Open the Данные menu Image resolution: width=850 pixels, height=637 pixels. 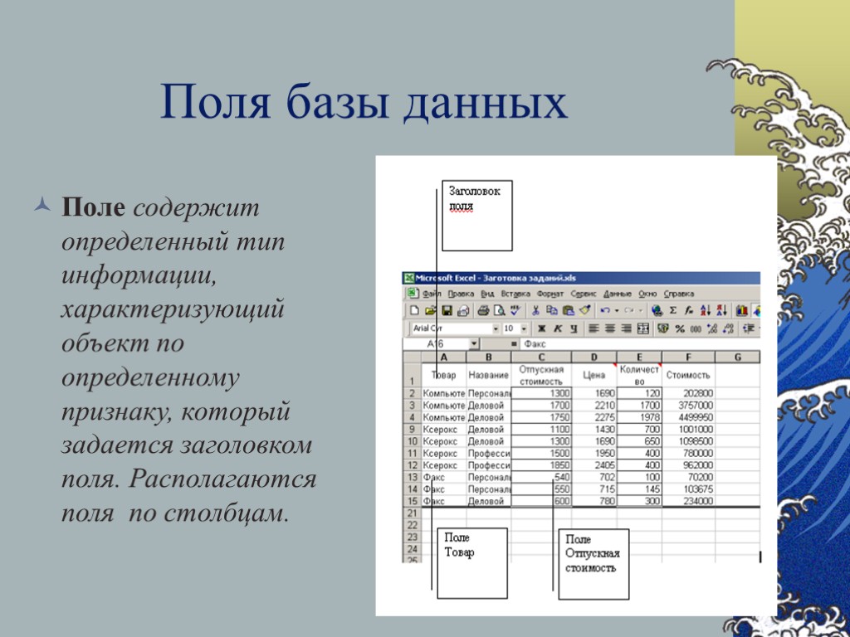618,294
